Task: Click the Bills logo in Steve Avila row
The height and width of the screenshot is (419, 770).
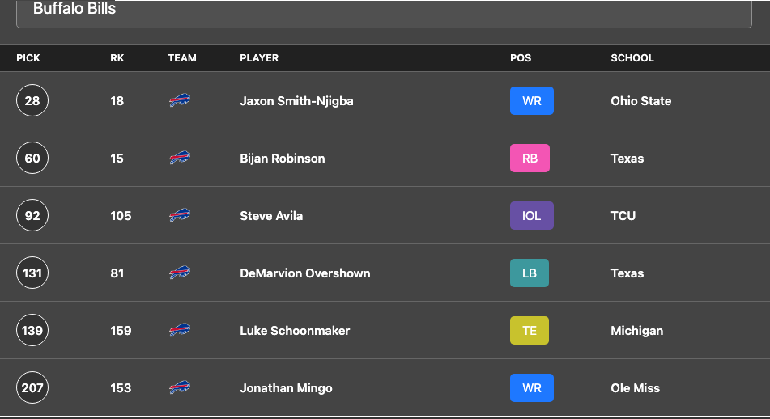Action: tap(180, 215)
